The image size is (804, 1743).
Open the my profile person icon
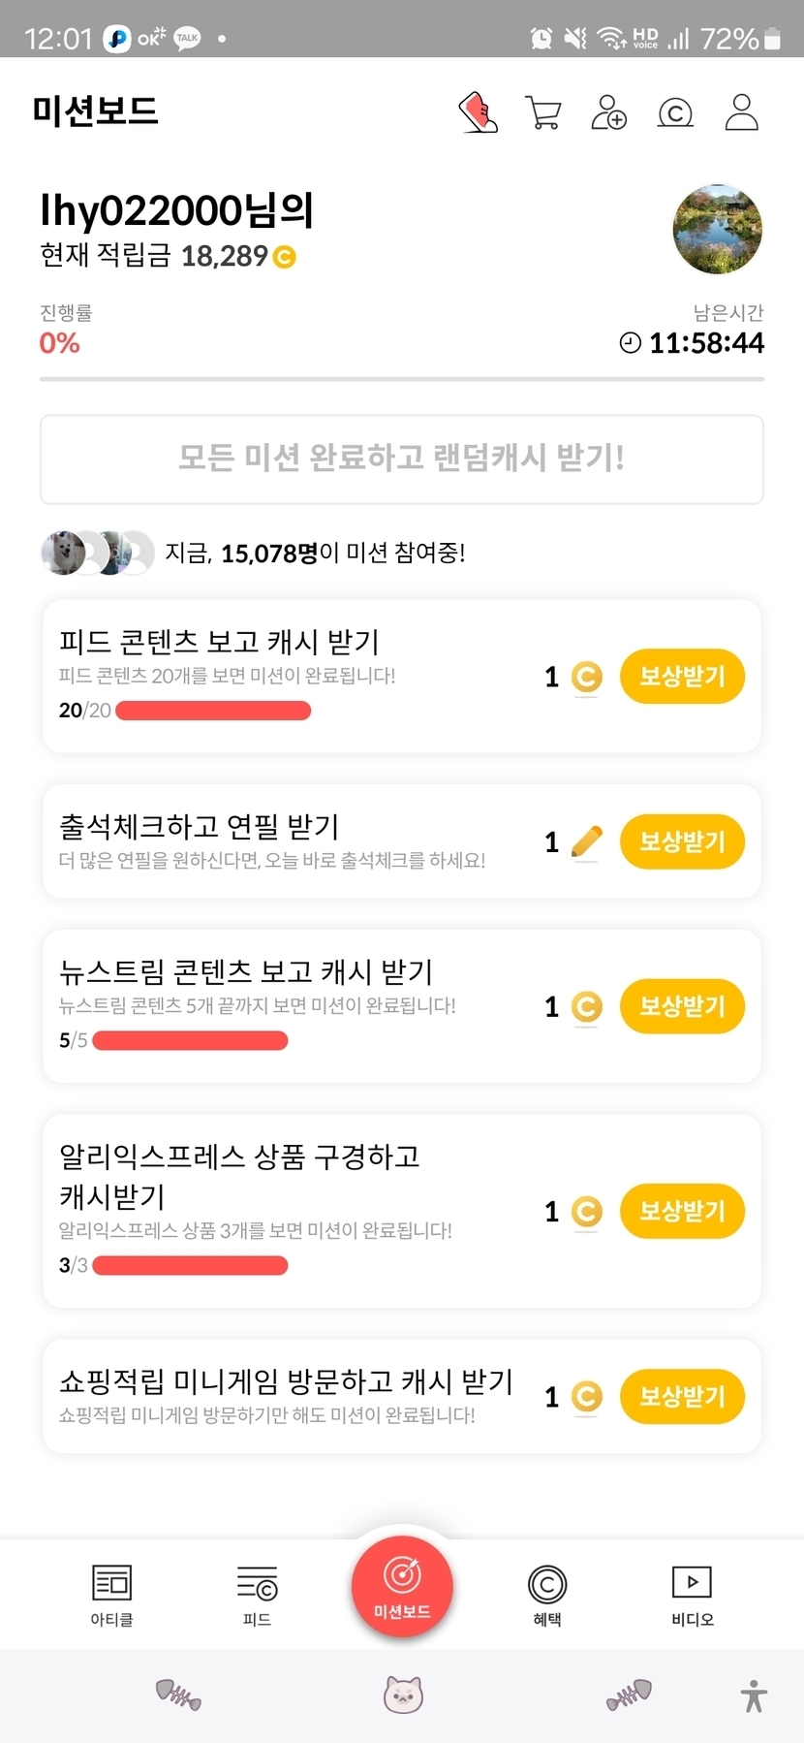point(742,112)
